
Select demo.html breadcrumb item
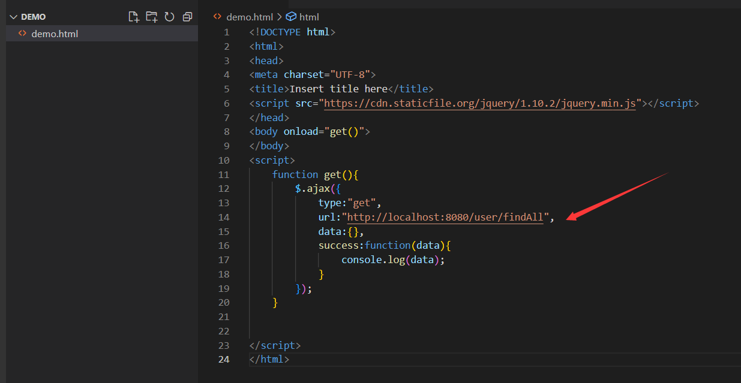249,17
